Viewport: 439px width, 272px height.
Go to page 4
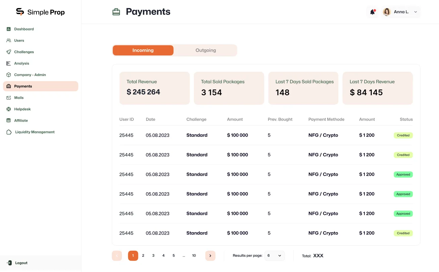pyautogui.click(x=163, y=256)
